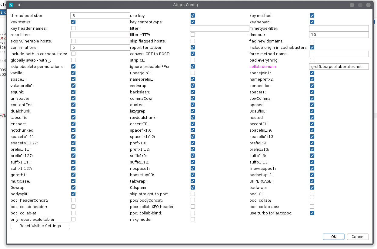Click the Burp lightning icon in title bar

tap(11, 5)
